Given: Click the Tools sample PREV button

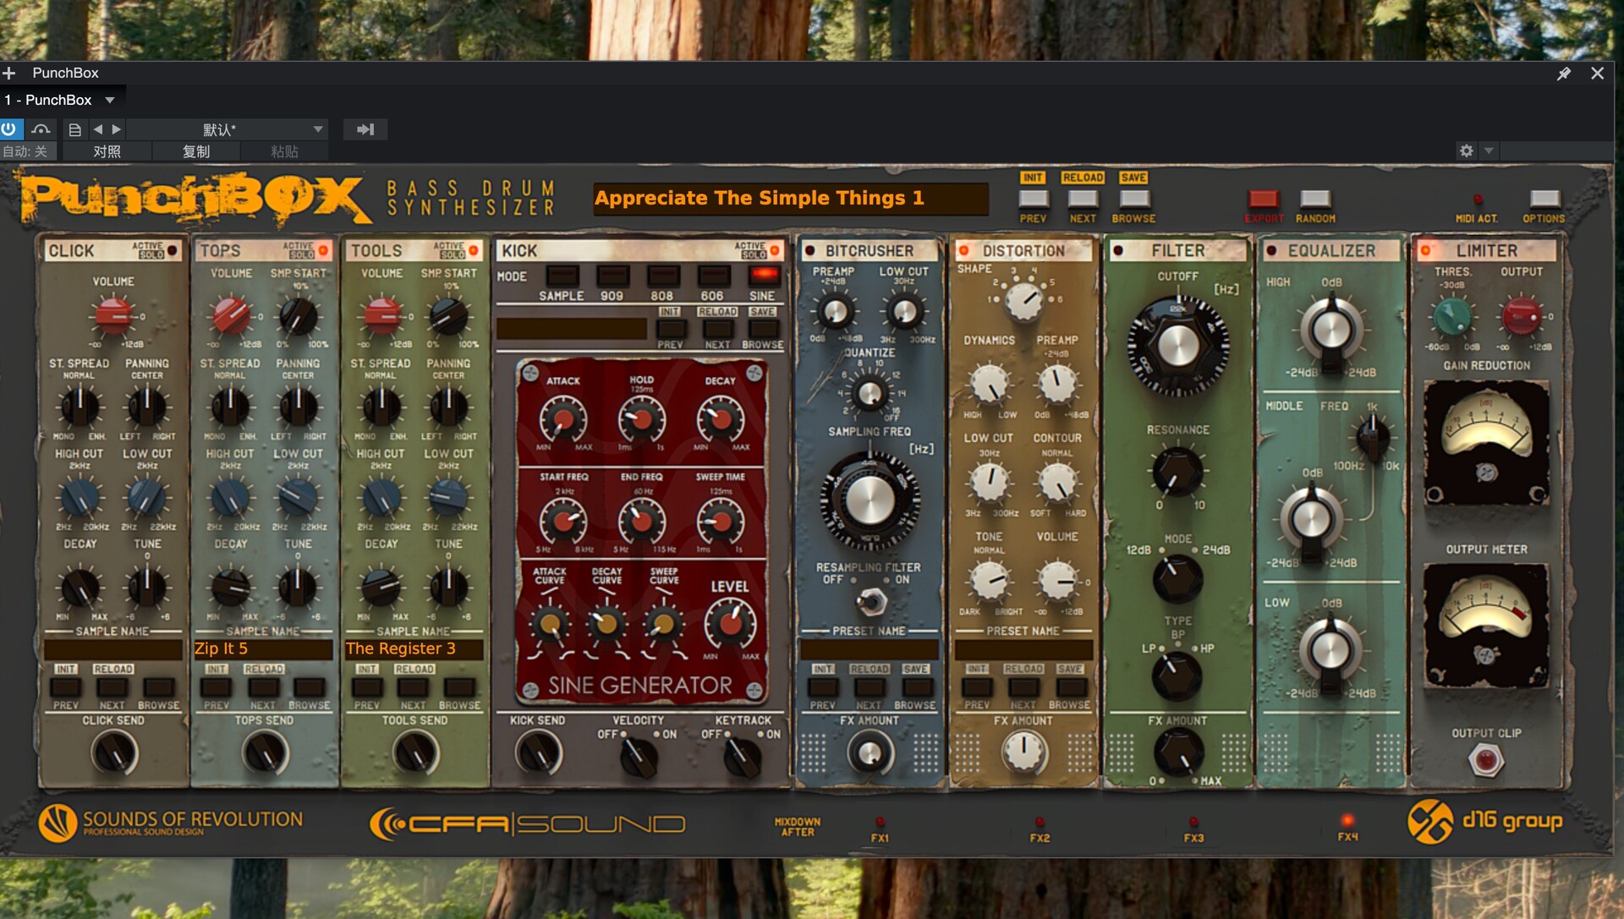Looking at the screenshot, I should click(367, 687).
